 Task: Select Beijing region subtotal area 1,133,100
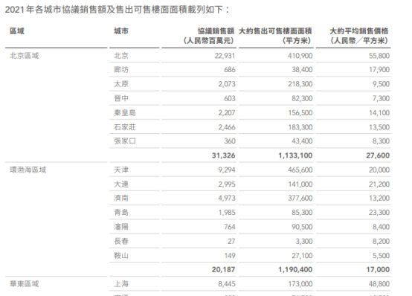(x=295, y=155)
